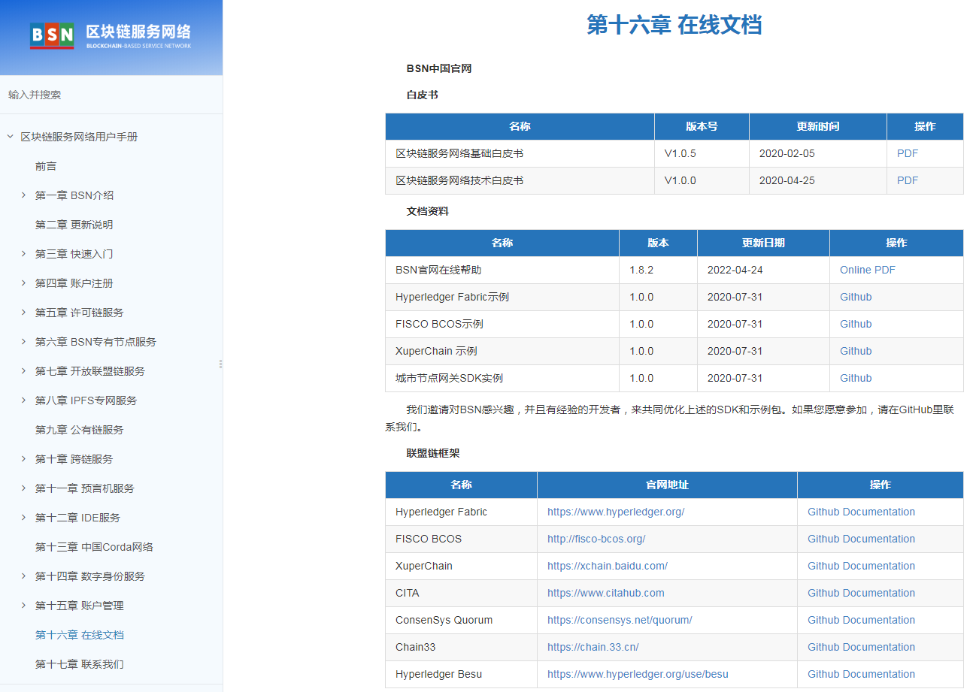Expand 第一章 BSN介绍 chevron
The height and width of the screenshot is (692, 976).
tap(24, 195)
